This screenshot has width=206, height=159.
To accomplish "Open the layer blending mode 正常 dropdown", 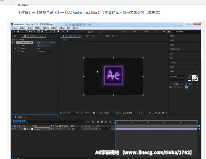I will [x=76, y=129].
